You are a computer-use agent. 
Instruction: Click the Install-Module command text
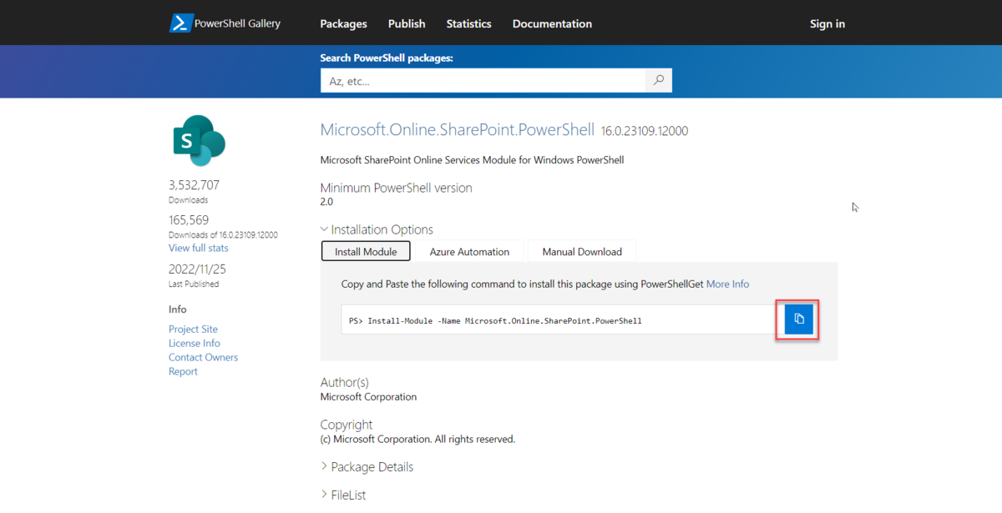coord(495,320)
